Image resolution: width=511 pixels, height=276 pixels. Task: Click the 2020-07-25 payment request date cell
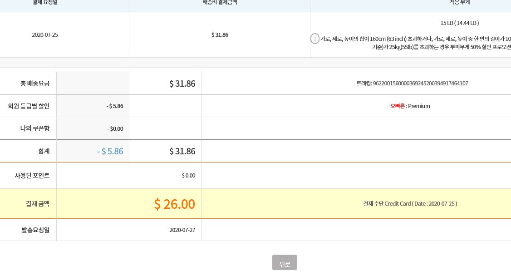point(45,35)
